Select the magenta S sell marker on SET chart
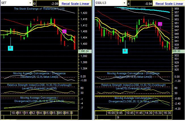 tap(64, 31)
